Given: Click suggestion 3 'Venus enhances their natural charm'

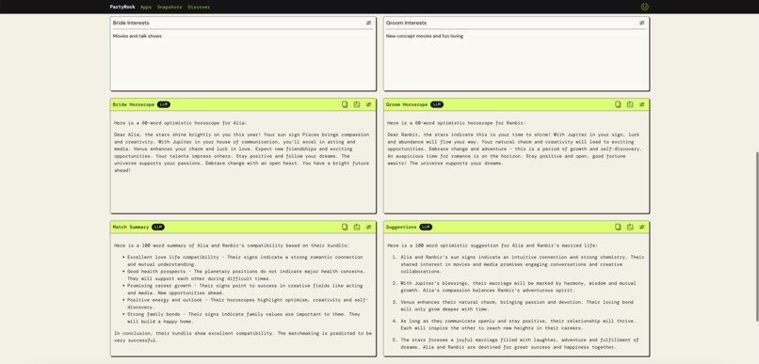Looking at the screenshot, I should pyautogui.click(x=517, y=306).
